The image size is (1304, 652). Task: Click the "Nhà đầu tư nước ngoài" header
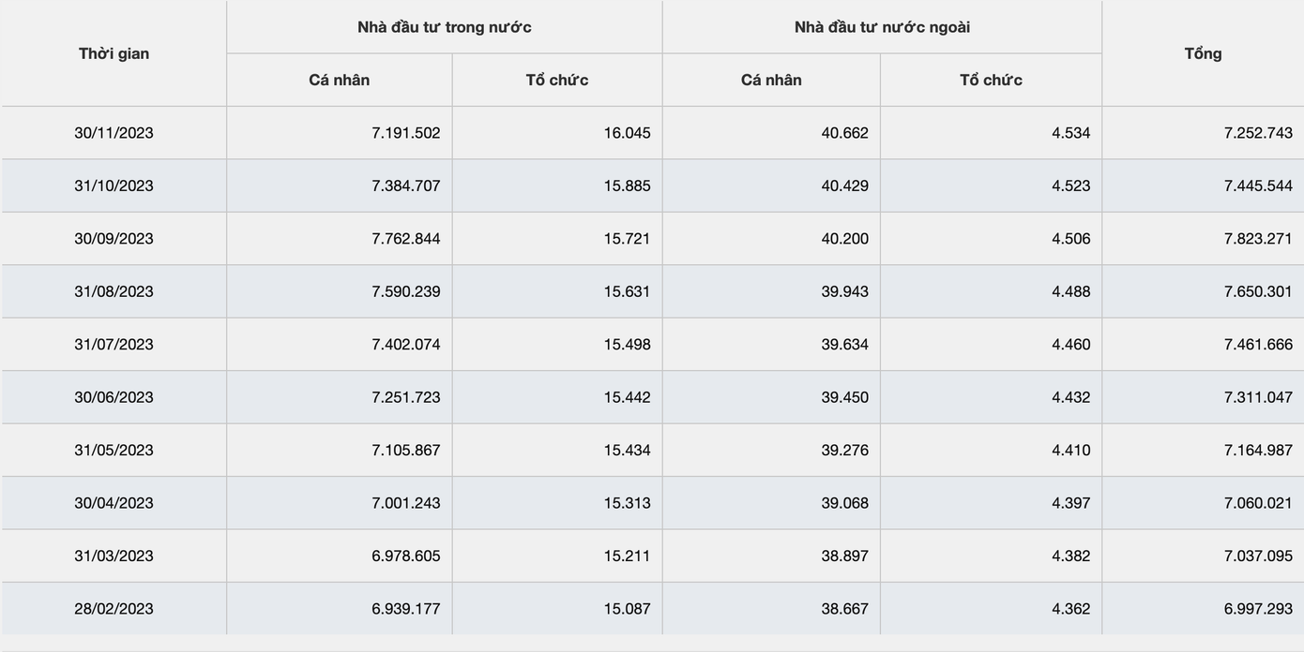(882, 27)
